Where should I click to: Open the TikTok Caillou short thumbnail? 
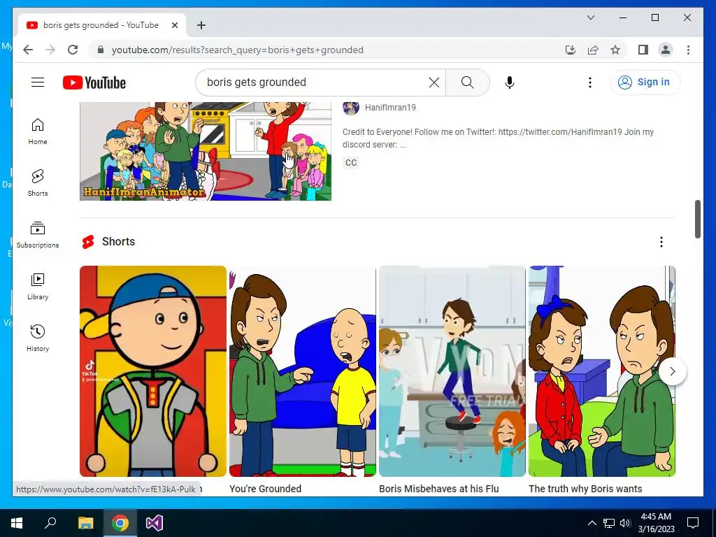pyautogui.click(x=153, y=371)
